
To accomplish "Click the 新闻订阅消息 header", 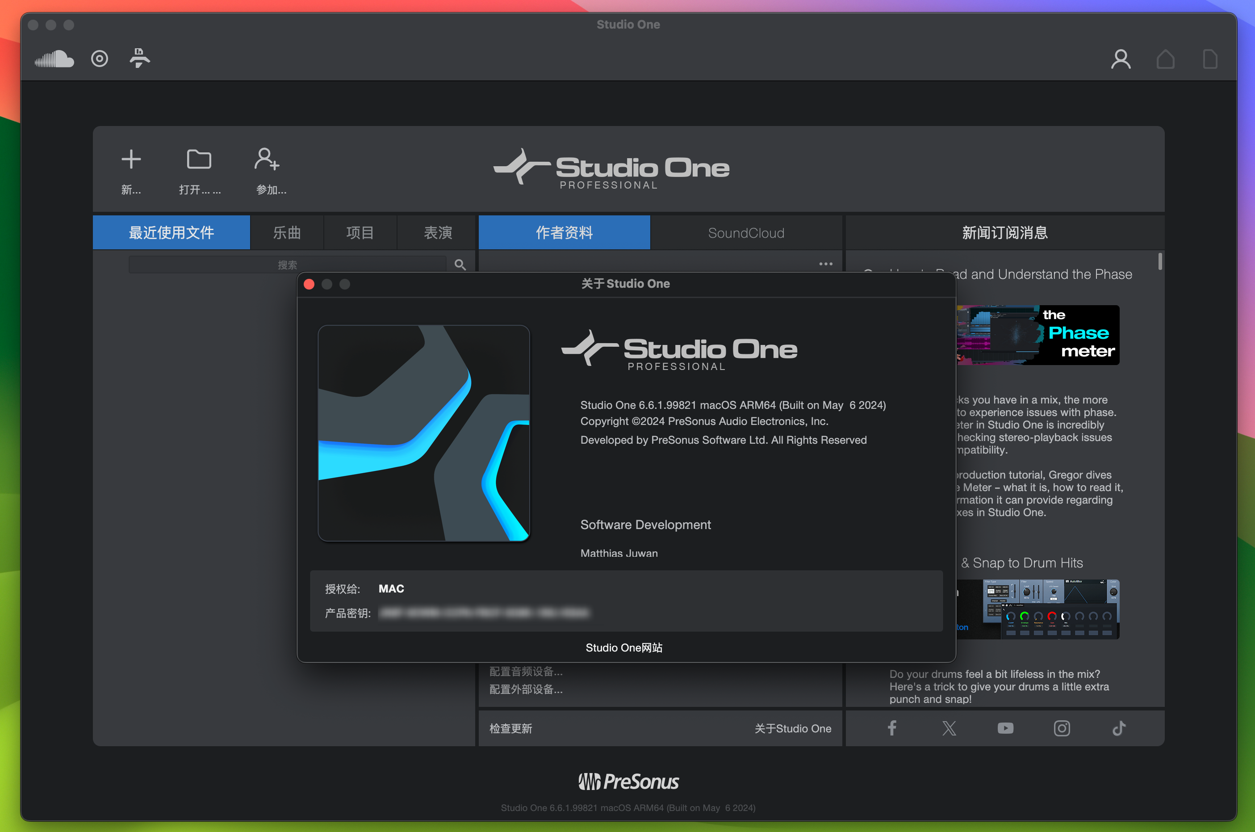I will [1005, 232].
